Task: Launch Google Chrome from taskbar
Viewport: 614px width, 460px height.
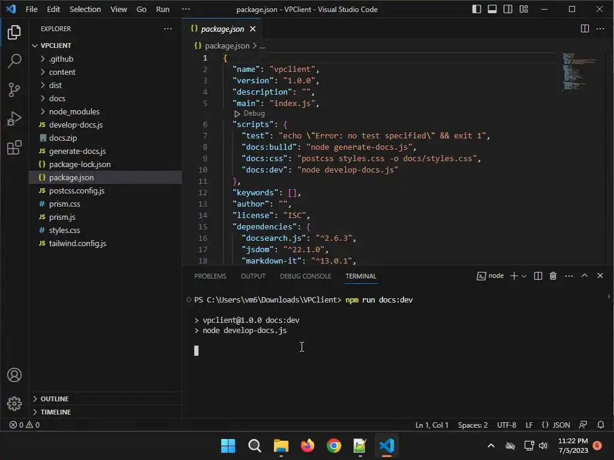Action: pos(333,446)
